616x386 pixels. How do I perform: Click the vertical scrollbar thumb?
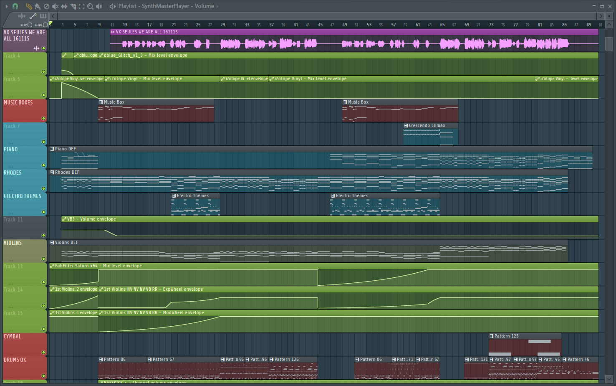click(609, 44)
